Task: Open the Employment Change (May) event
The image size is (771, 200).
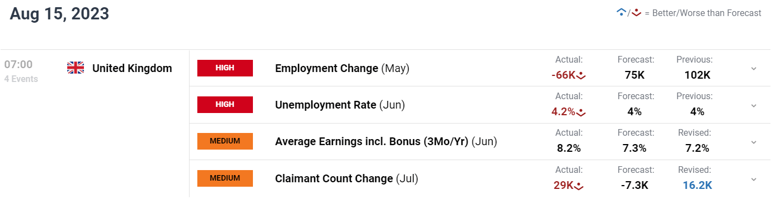Action: point(342,69)
